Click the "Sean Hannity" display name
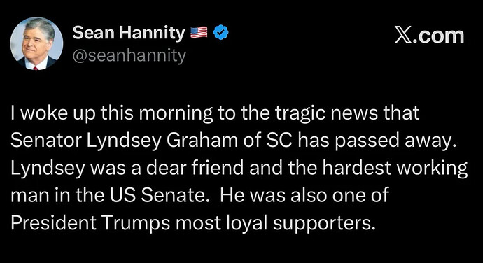The height and width of the screenshot is (263, 483). pyautogui.click(x=129, y=33)
